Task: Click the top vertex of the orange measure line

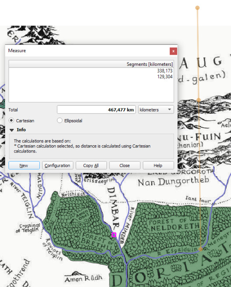Action: tap(197, 8)
